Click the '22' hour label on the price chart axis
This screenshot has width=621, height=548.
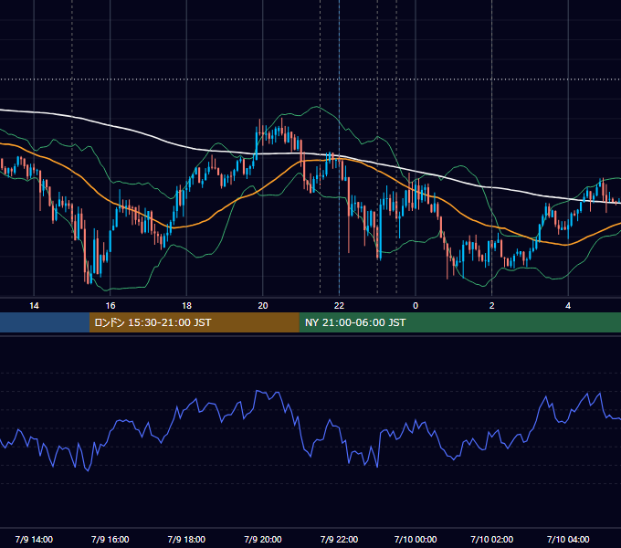pos(339,306)
